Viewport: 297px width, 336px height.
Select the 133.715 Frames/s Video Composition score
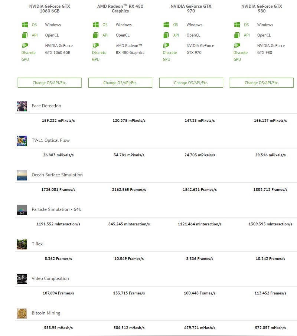pos(129,293)
